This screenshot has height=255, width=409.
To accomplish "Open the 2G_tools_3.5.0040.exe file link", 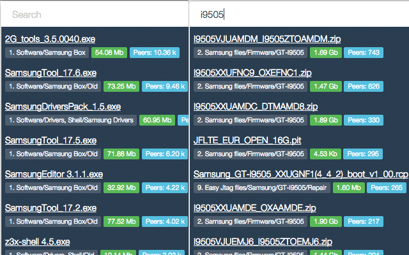I will coord(50,39).
